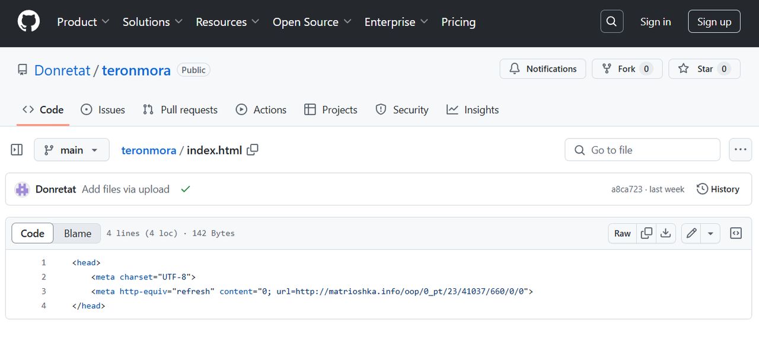Go to the Pull requests tab

(180, 110)
